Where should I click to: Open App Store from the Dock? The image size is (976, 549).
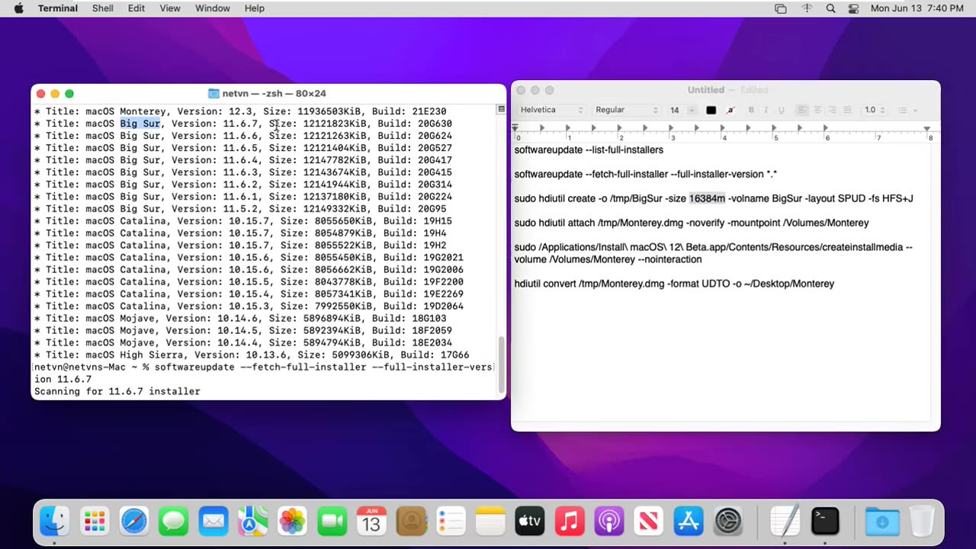pyautogui.click(x=689, y=522)
